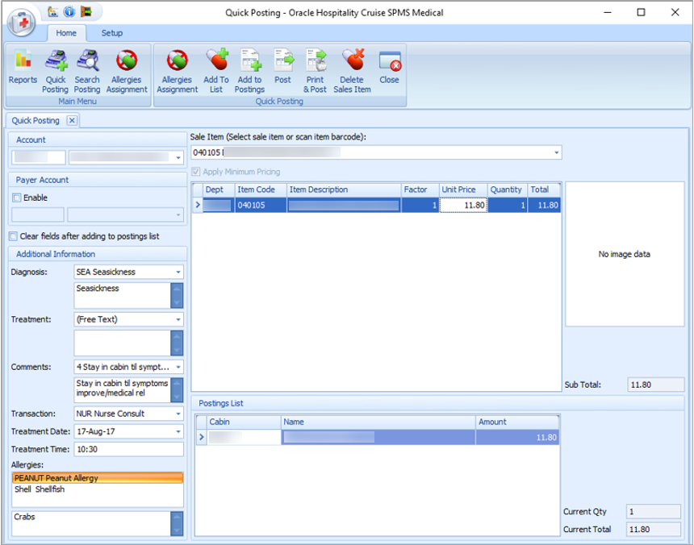The image size is (694, 545).
Task: Open the Reports tool
Action: (22, 69)
